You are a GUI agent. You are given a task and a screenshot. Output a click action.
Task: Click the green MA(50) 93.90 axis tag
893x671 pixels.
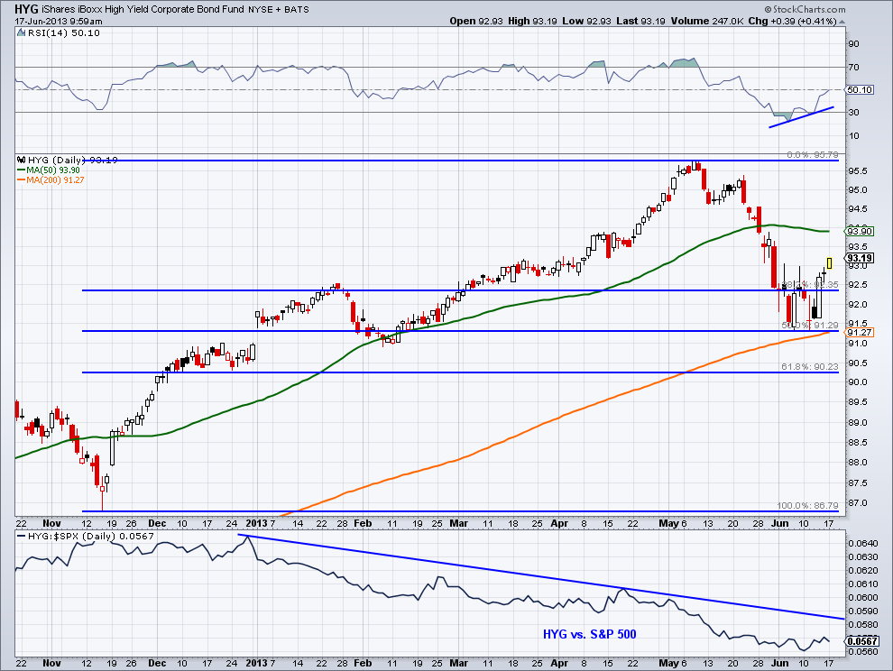point(858,232)
